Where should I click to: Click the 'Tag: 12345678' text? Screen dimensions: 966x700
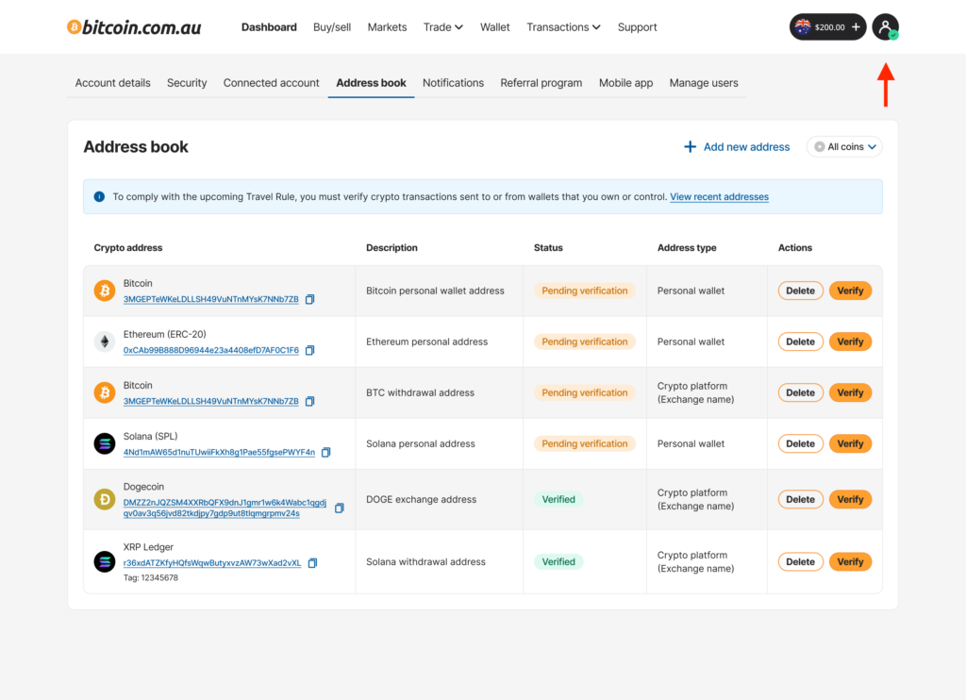[x=150, y=578]
